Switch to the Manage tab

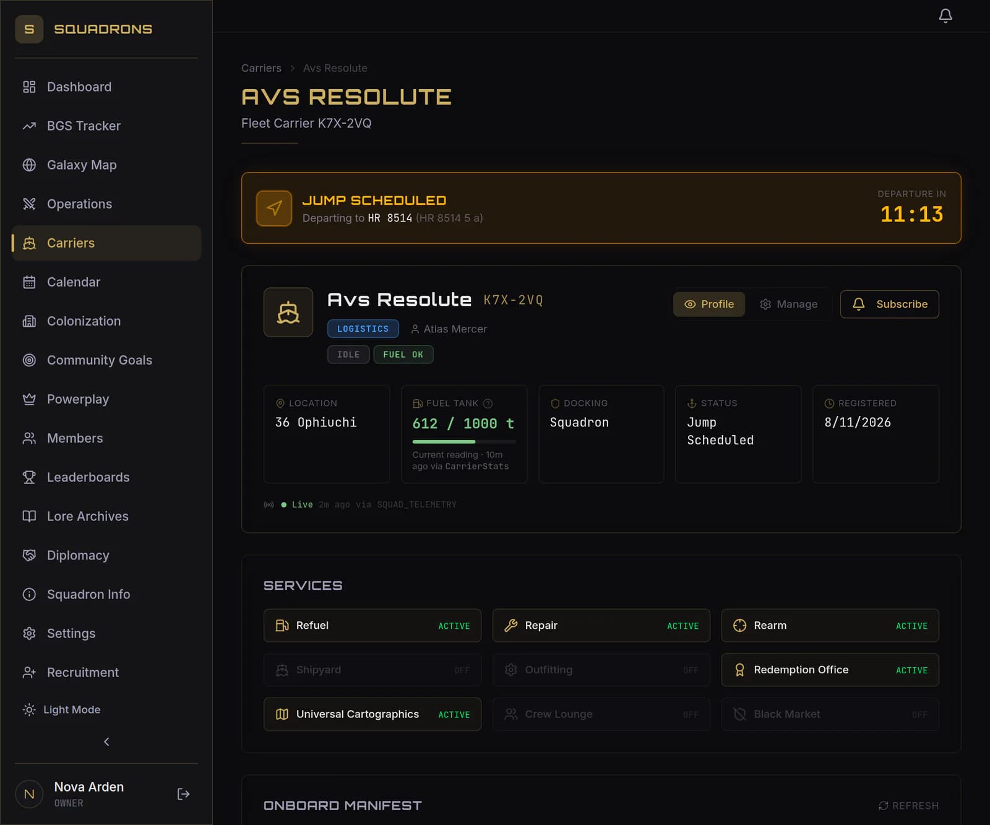pos(788,304)
